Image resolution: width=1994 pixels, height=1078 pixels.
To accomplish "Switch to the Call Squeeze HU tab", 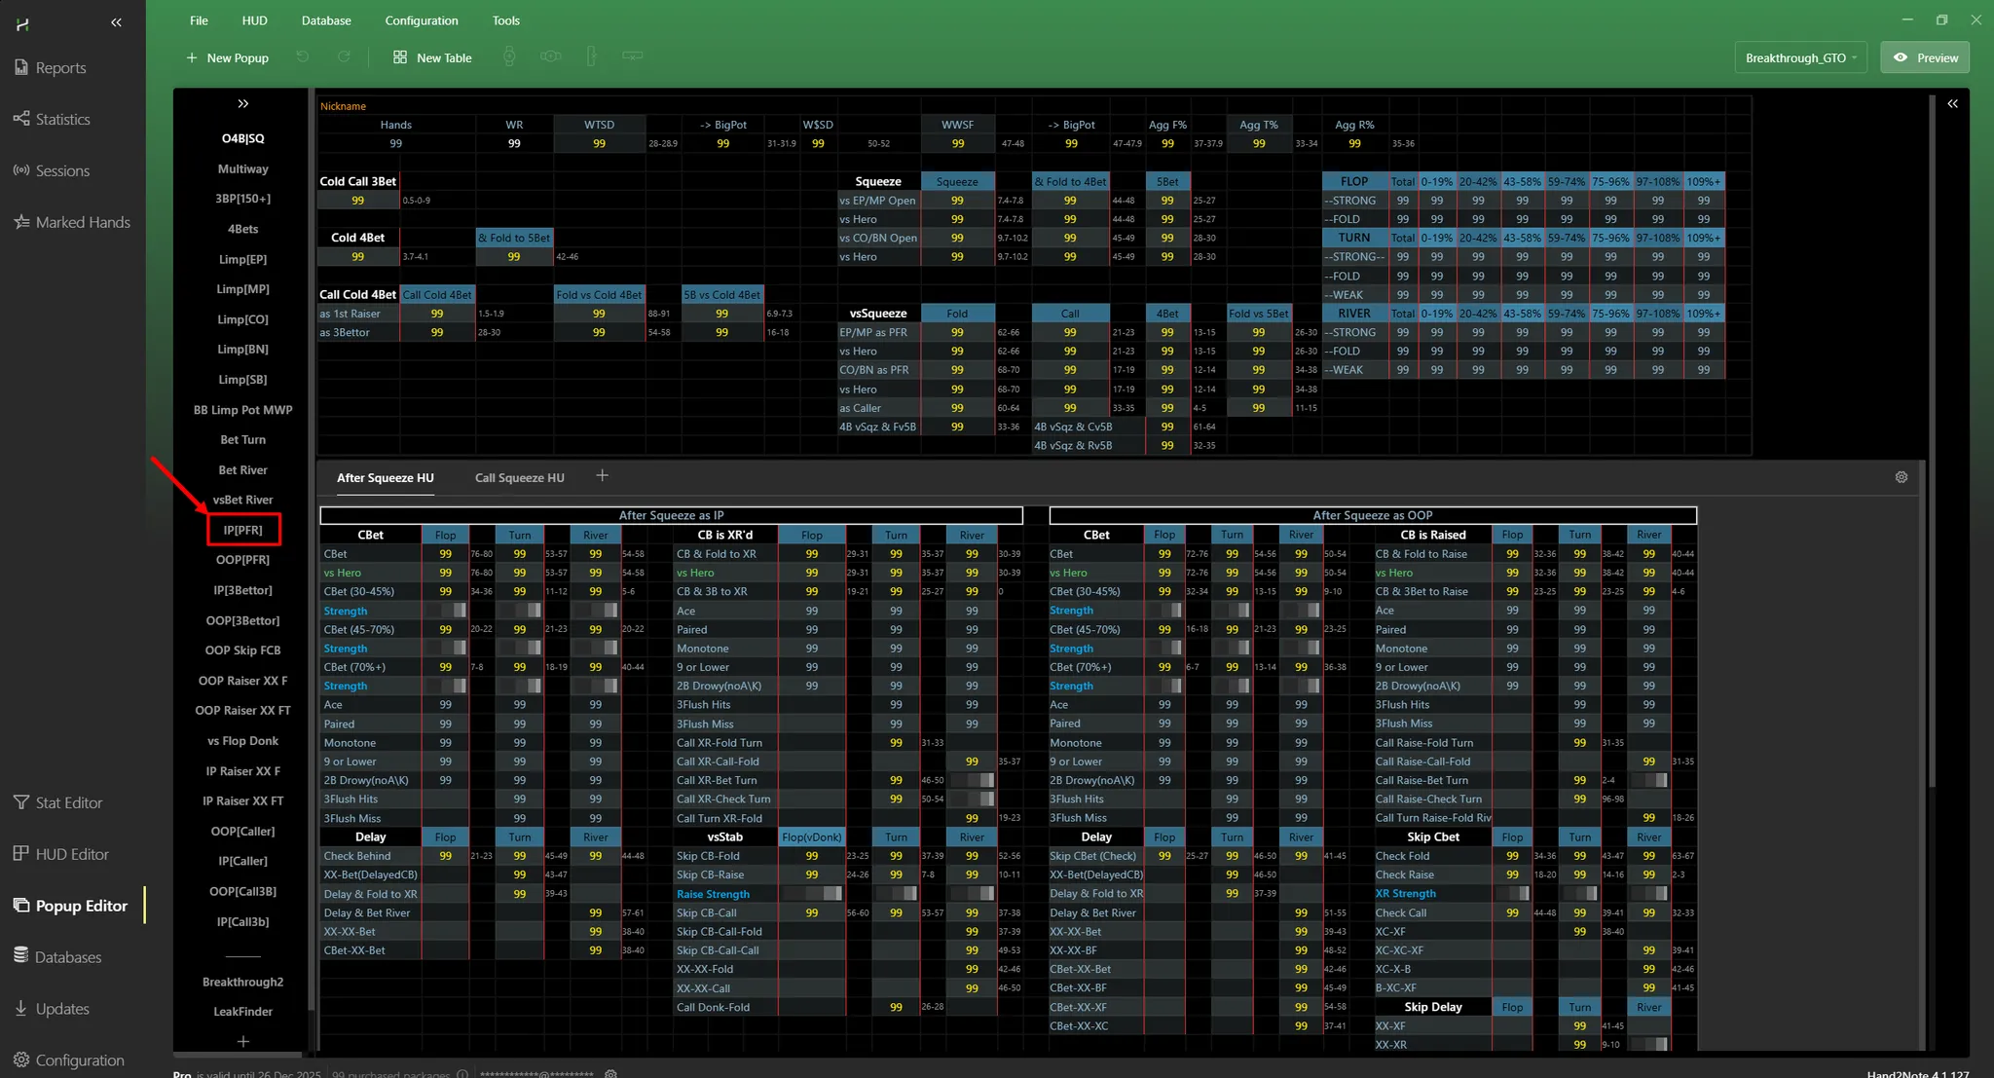I will [x=519, y=478].
